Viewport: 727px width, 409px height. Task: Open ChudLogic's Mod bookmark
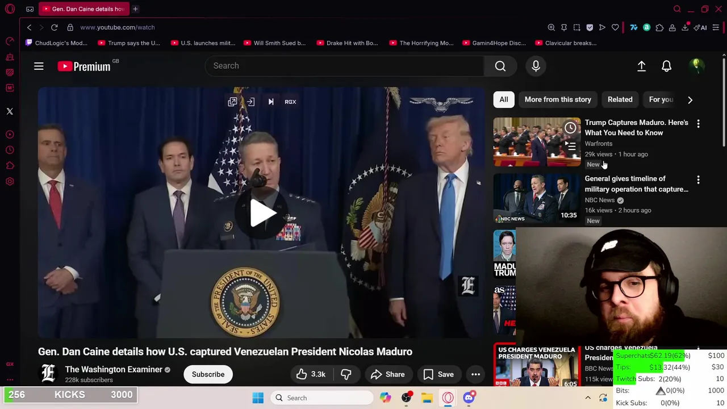(57, 43)
